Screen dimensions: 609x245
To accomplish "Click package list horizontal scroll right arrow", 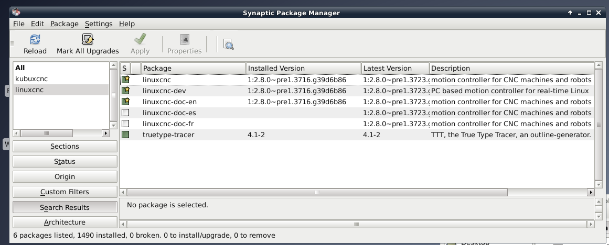I will (x=590, y=192).
